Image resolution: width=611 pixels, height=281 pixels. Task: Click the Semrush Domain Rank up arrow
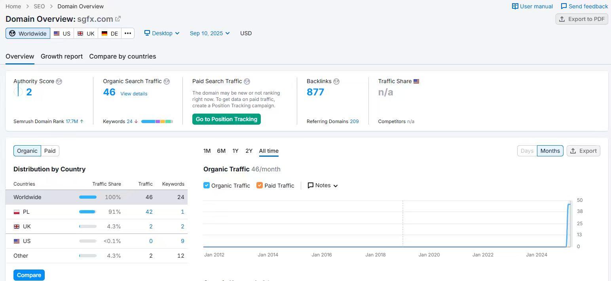coord(82,122)
